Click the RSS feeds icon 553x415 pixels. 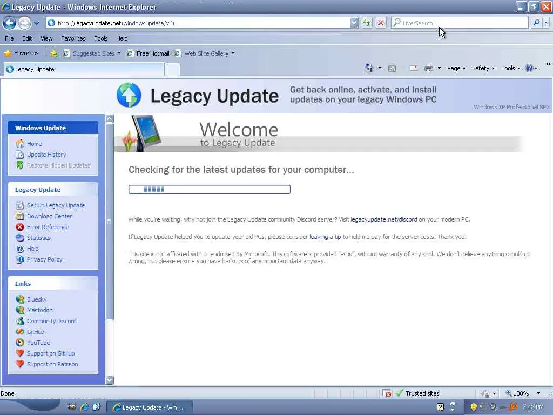point(392,69)
